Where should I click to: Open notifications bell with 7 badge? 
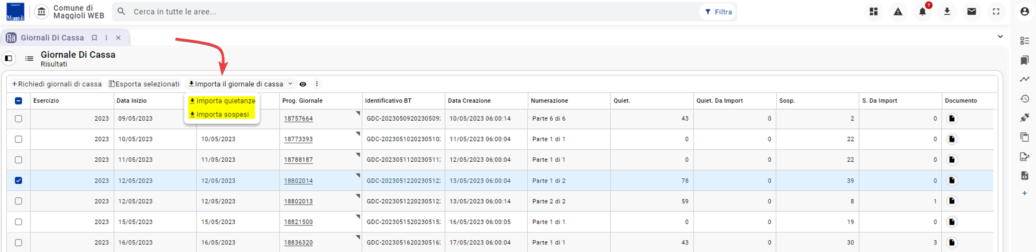(x=922, y=11)
